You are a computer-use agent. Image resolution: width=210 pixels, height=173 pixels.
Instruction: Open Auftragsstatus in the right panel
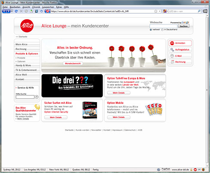tap(180, 50)
